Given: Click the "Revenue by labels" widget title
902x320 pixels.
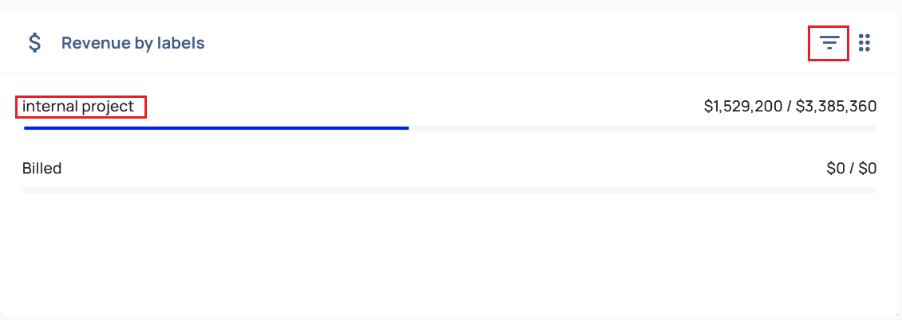Looking at the screenshot, I should point(133,43).
